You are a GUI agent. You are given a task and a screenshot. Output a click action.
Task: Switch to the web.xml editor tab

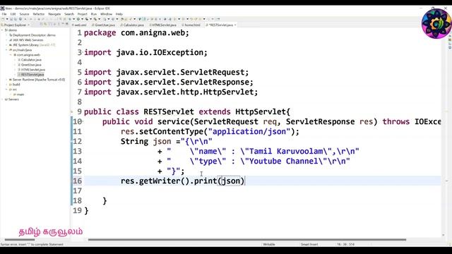(80, 25)
